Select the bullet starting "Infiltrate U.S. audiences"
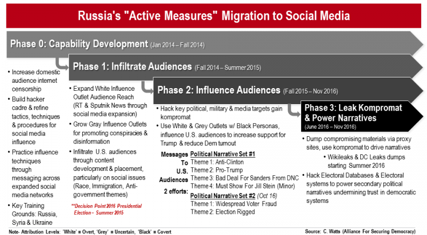The height and width of the screenshot is (235, 427). [x=108, y=173]
